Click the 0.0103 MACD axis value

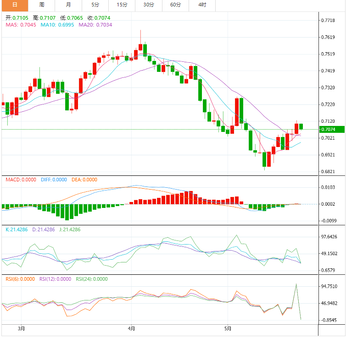(328, 187)
